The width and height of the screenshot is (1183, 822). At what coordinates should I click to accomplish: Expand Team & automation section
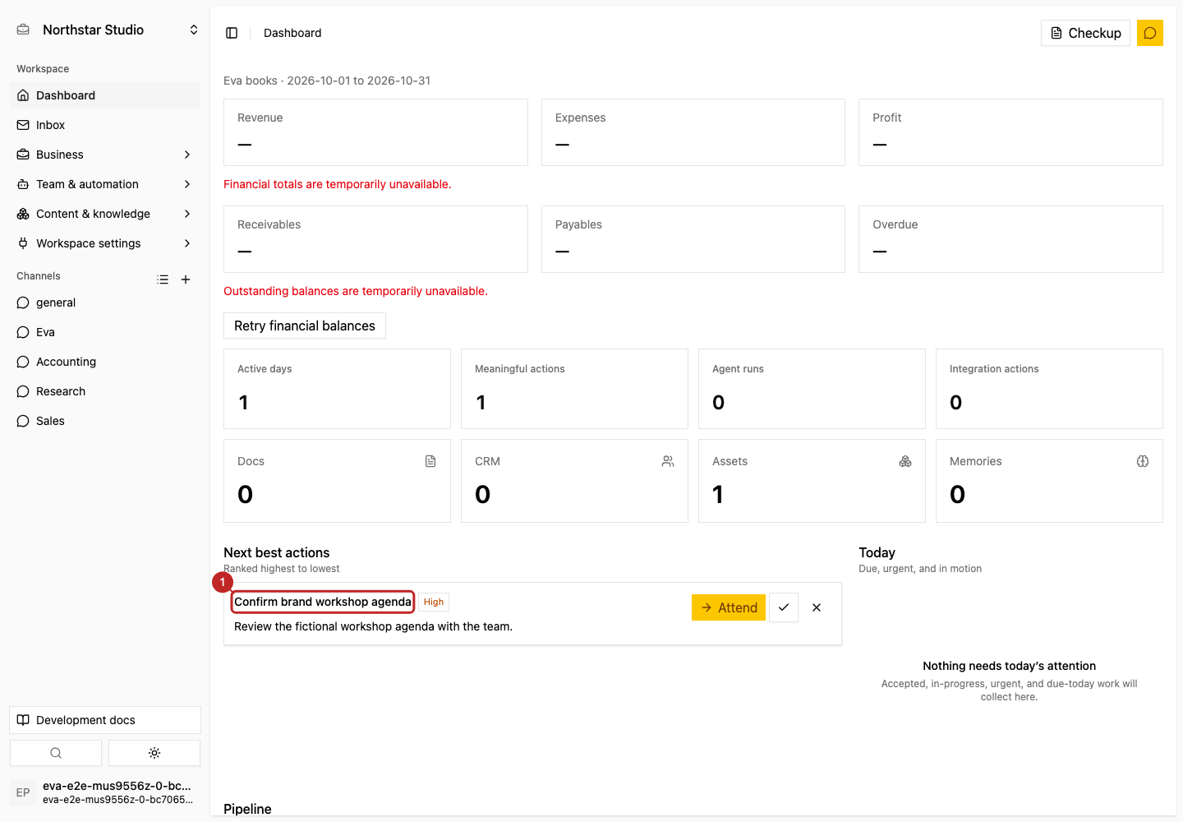(105, 184)
